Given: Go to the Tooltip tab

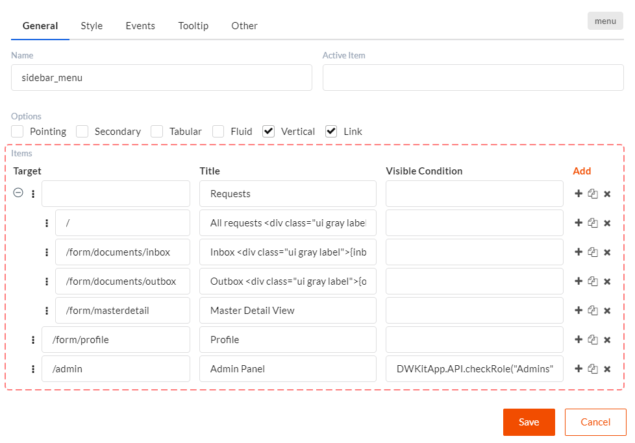Looking at the screenshot, I should click(x=193, y=26).
